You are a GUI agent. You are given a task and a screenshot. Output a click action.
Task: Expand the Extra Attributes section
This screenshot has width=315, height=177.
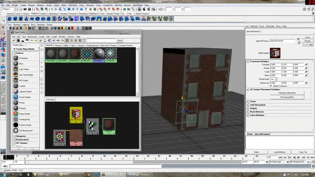coord(247,115)
